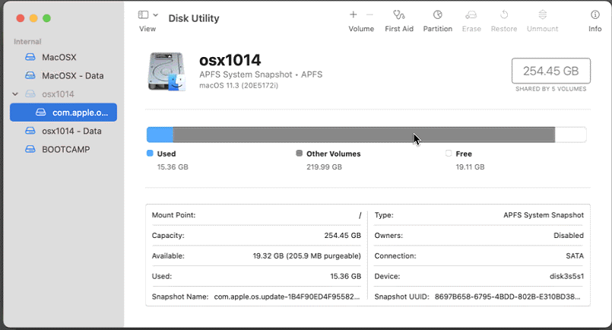Click the Owners Disabled value
The height and width of the screenshot is (330, 612).
(x=569, y=236)
